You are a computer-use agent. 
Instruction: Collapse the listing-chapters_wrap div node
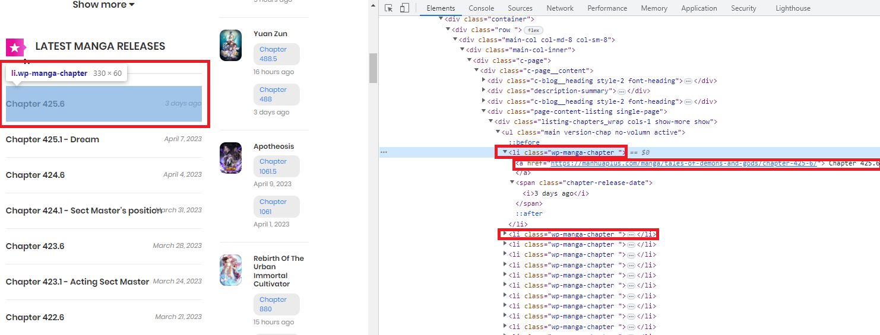pyautogui.click(x=491, y=122)
